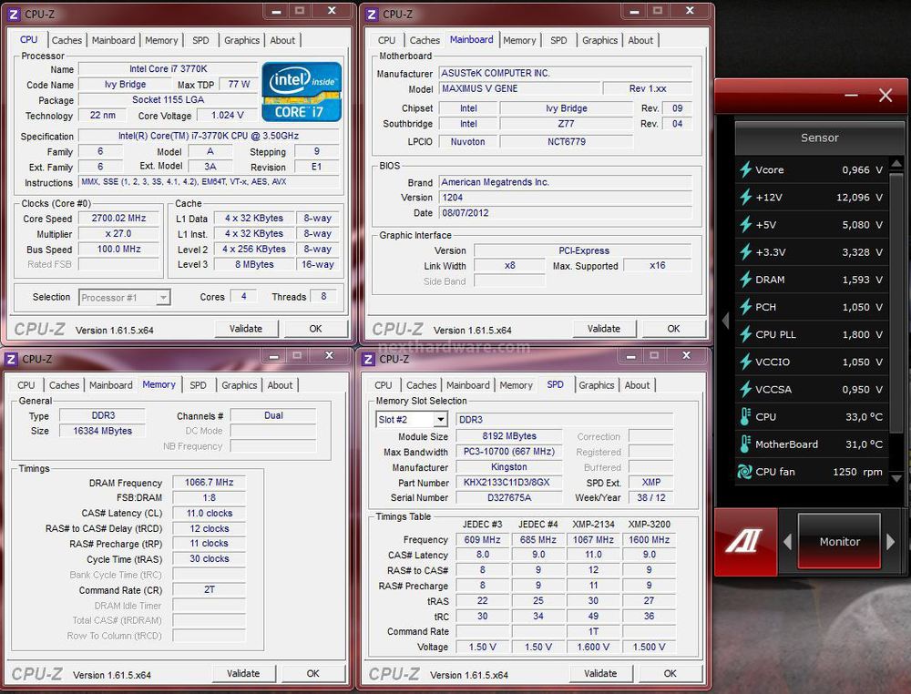Click the DRAM Frequency 1066.7 MHz value
Image resolution: width=911 pixels, height=694 pixels.
pos(210,483)
